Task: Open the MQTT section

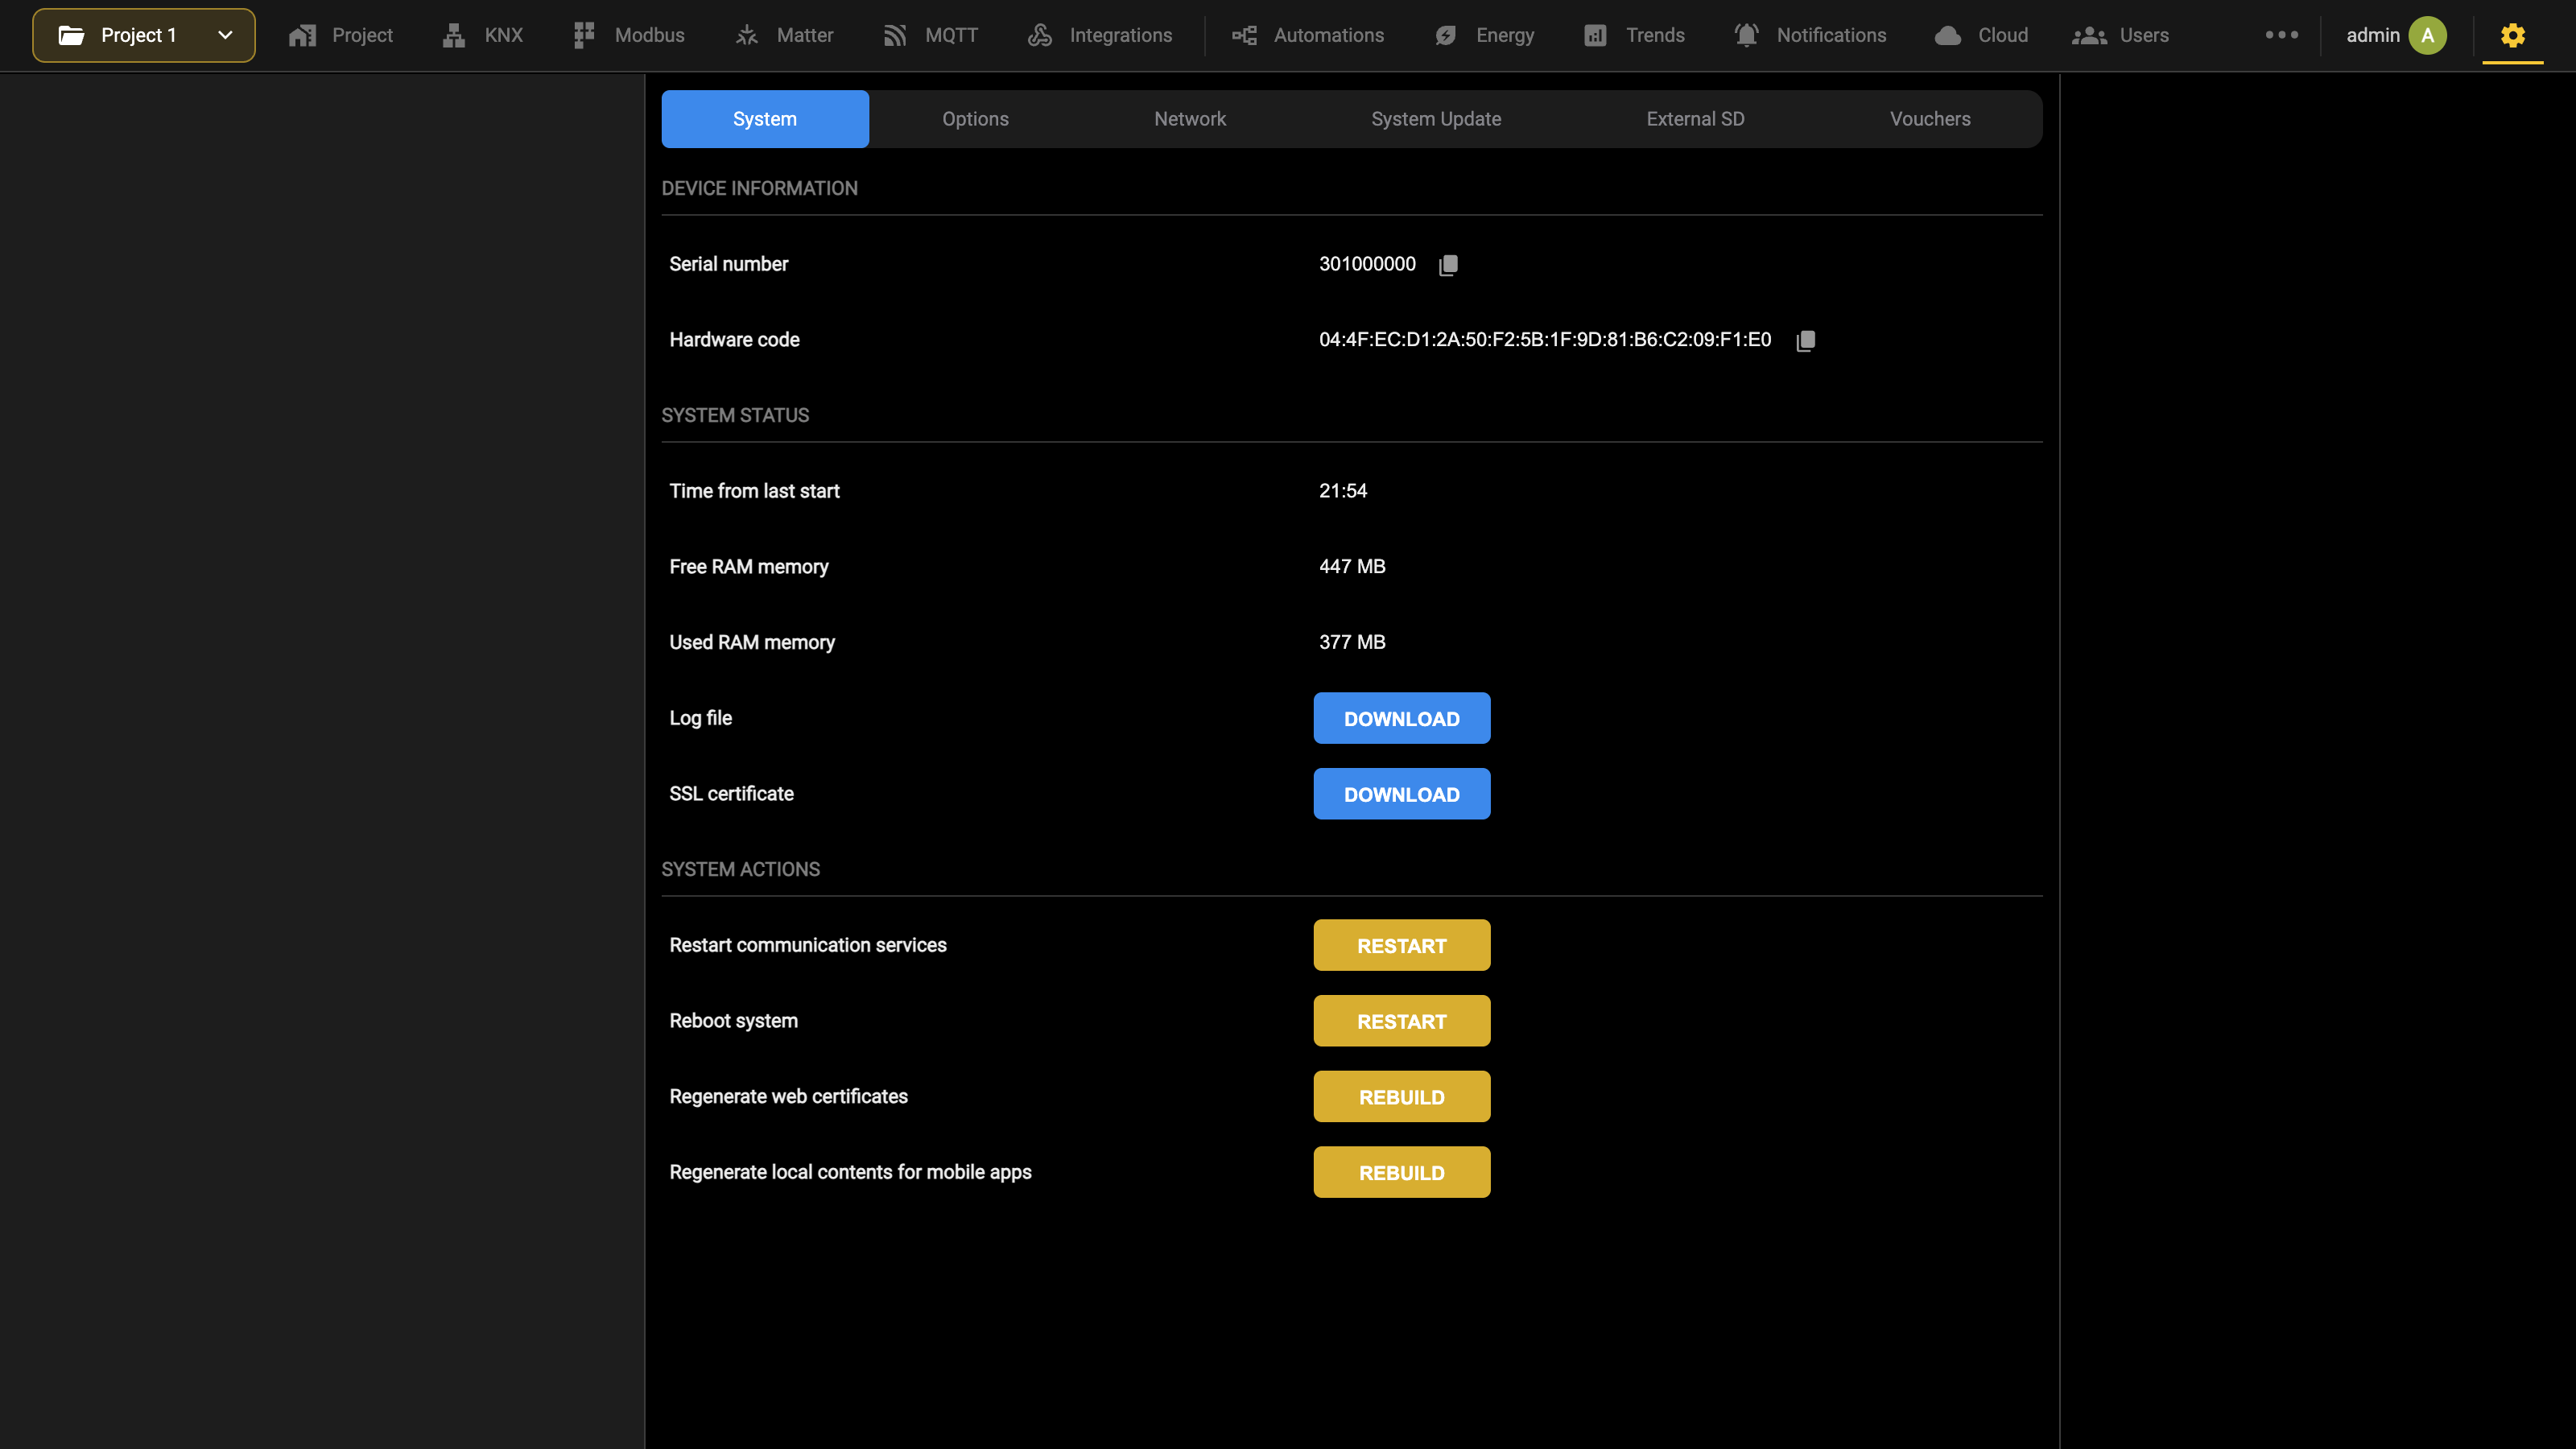Action: [x=931, y=35]
